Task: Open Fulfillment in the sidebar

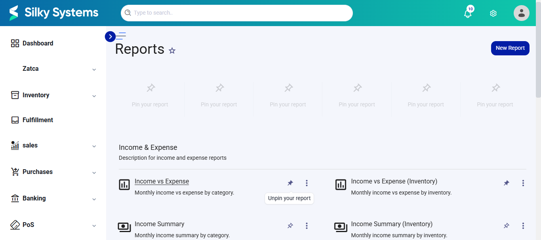Action: click(x=38, y=120)
